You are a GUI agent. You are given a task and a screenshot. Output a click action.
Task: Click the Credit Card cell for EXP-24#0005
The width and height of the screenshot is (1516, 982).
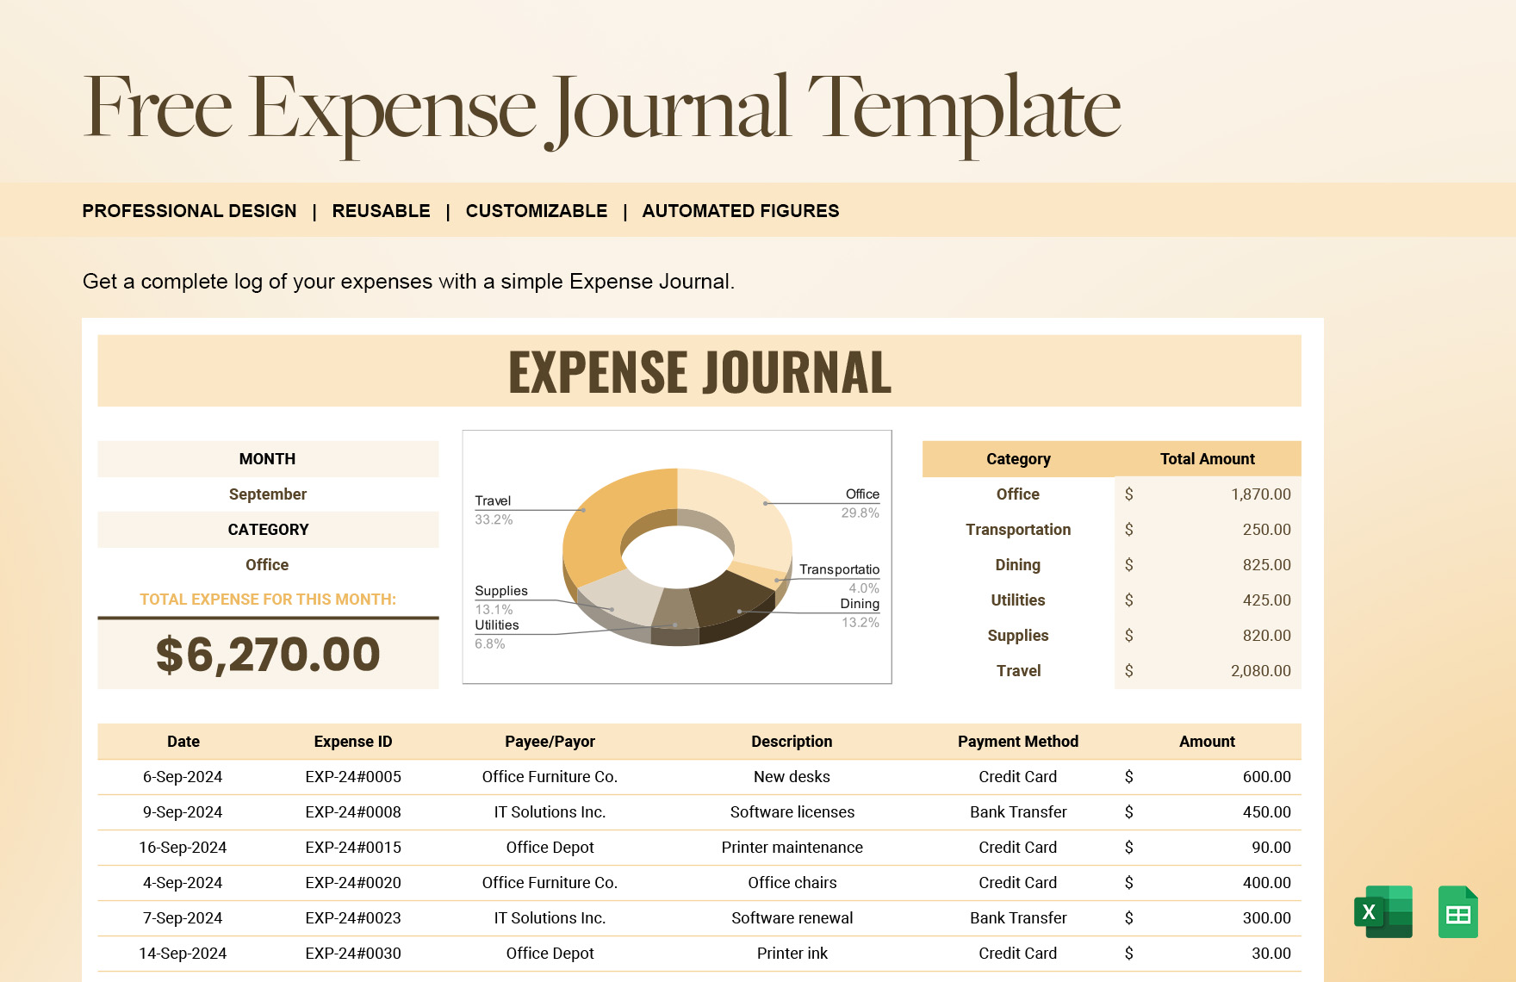[1018, 776]
